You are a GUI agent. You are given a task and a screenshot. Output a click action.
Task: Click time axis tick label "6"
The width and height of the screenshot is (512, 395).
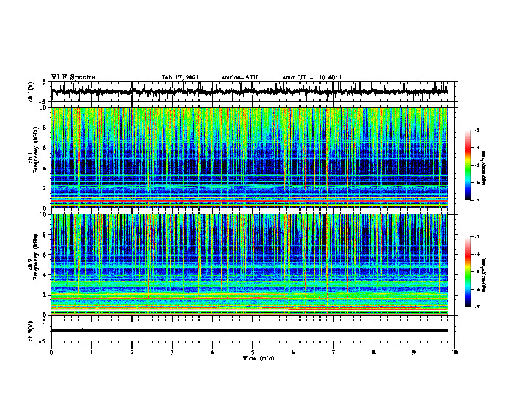pos(293,352)
